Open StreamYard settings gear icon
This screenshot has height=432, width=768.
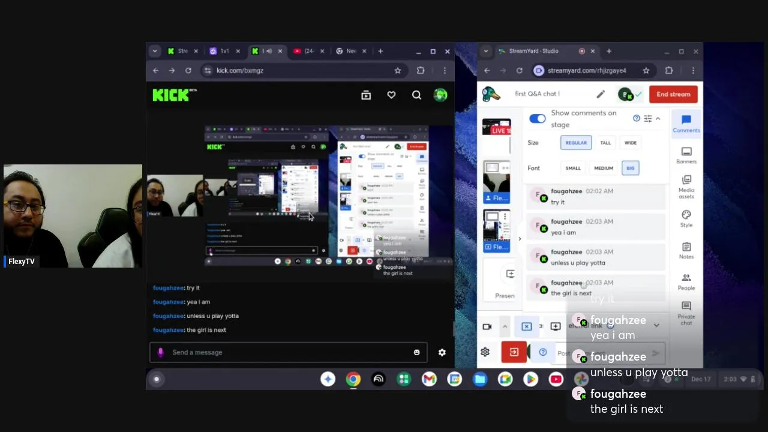[x=485, y=352]
